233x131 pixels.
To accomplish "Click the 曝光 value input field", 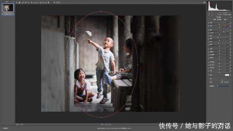I will [227, 30].
